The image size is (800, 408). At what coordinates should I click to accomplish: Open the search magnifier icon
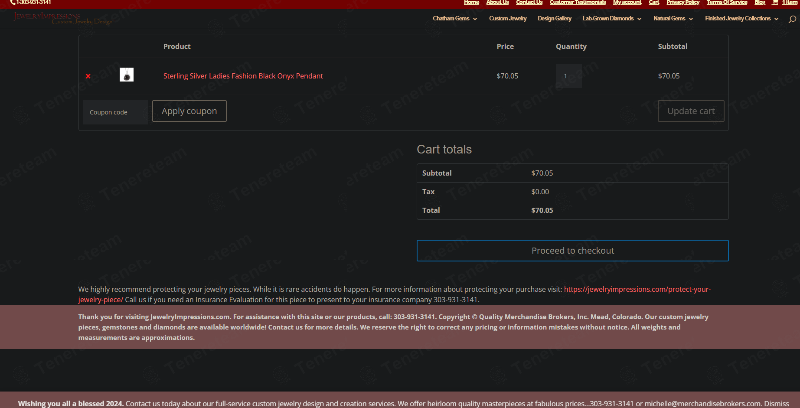click(x=792, y=19)
